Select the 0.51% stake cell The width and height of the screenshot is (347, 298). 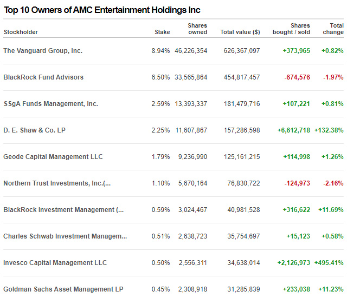(x=160, y=236)
